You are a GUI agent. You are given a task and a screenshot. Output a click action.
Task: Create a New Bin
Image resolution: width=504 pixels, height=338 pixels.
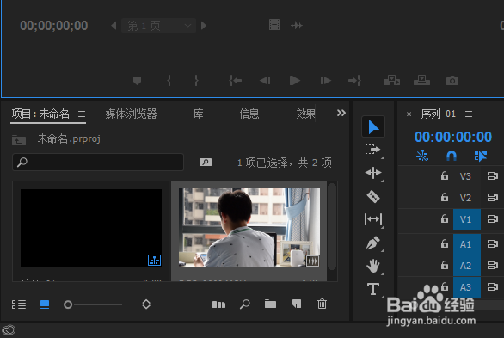[x=270, y=304]
